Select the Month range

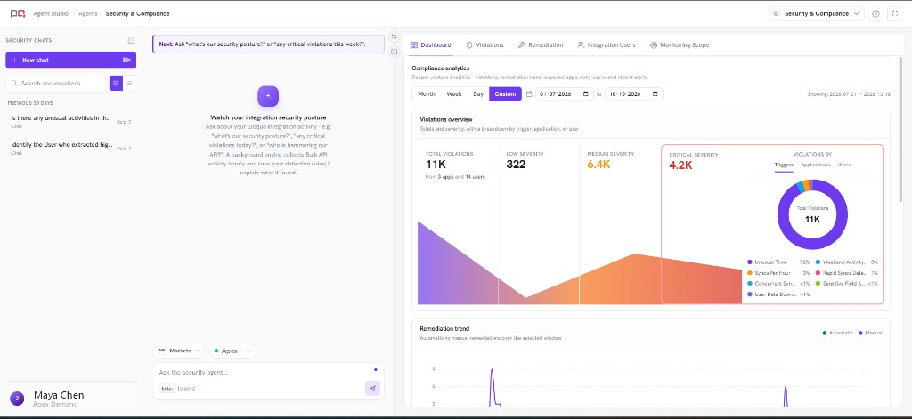[x=427, y=94]
